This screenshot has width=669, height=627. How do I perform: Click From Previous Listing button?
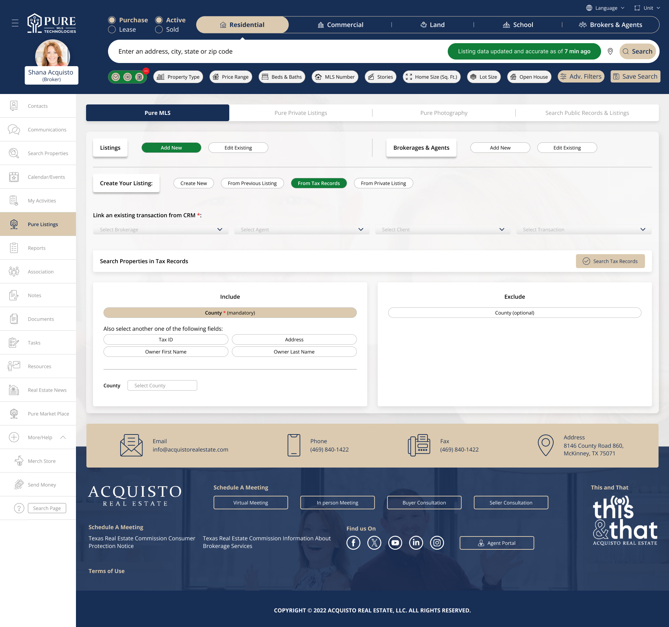pos(252,183)
